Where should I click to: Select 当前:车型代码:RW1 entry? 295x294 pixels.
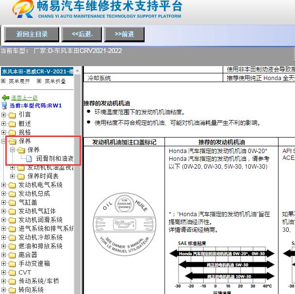tap(35, 105)
